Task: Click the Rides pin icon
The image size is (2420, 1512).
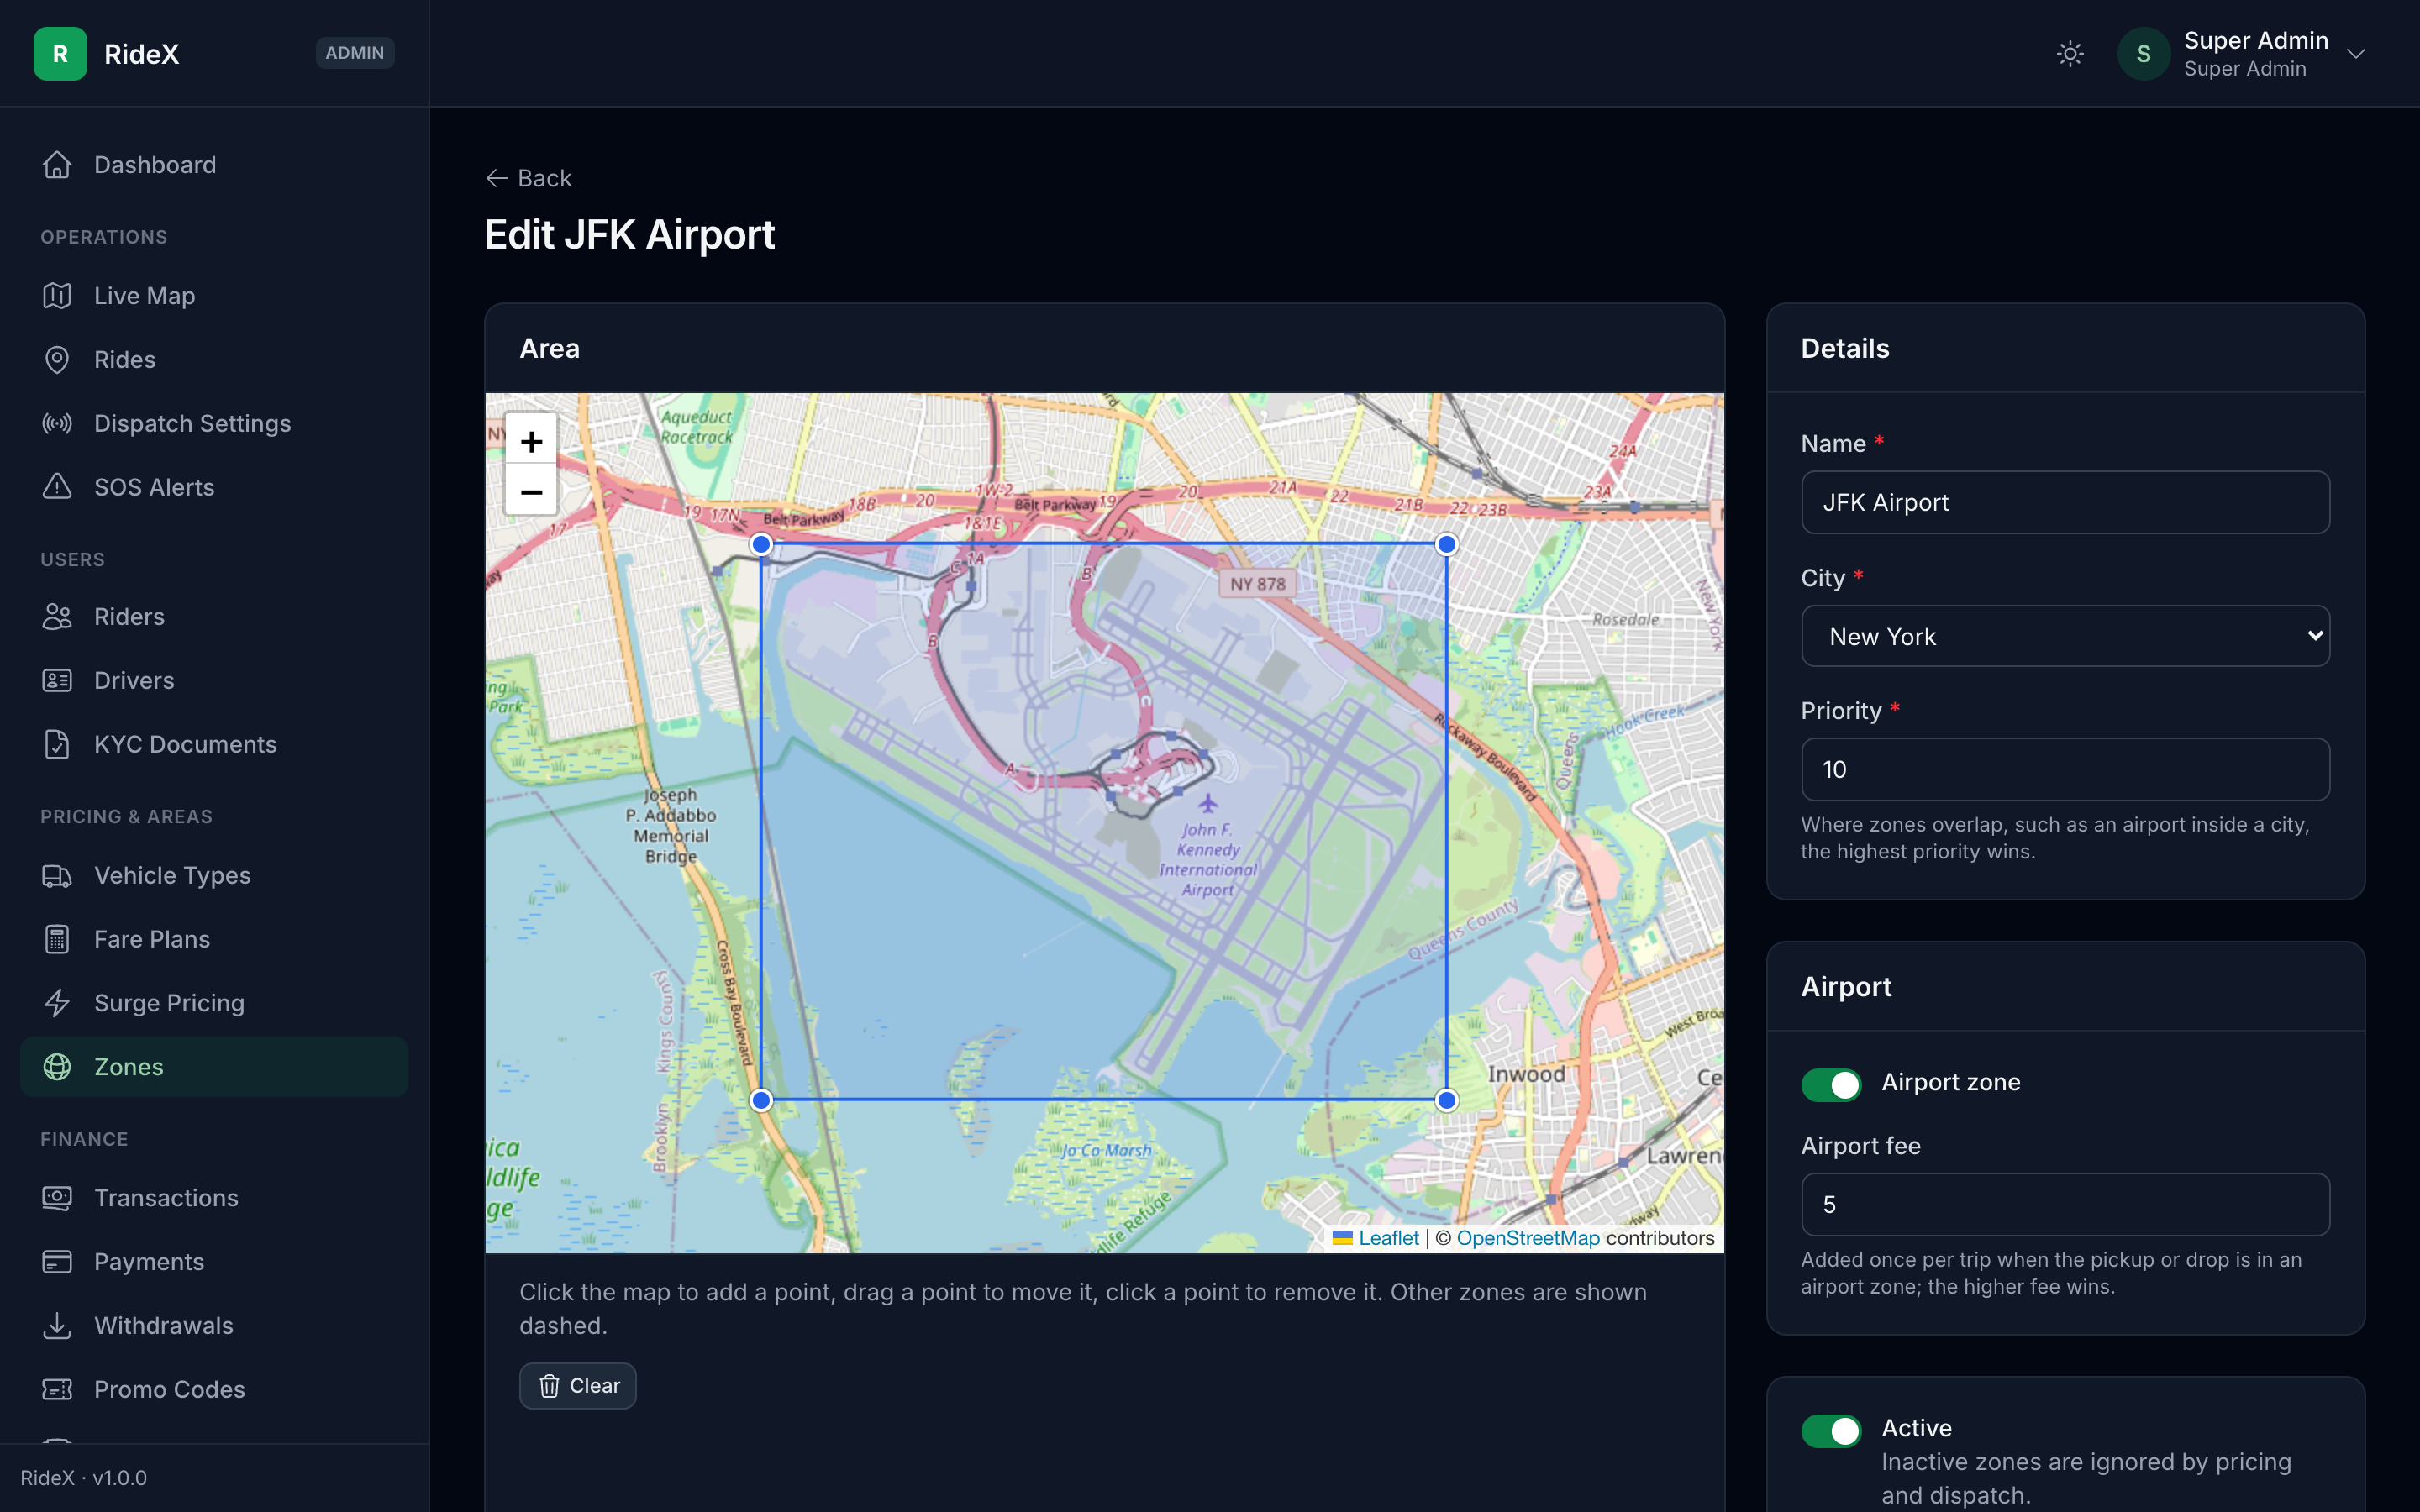Action: [x=57, y=360]
